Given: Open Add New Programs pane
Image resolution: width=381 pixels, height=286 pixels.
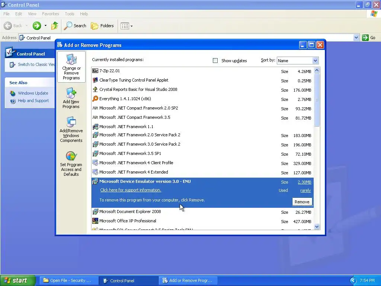Looking at the screenshot, I should (71, 98).
